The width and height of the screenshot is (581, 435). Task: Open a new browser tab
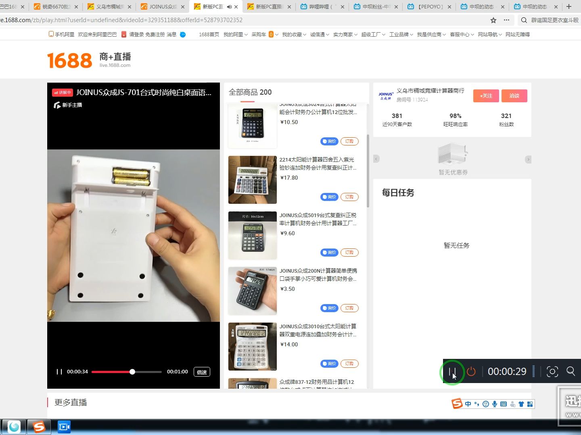pyautogui.click(x=569, y=6)
